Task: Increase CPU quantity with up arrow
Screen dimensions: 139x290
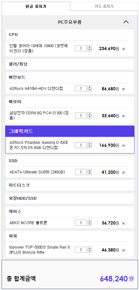Action: tap(90, 47)
